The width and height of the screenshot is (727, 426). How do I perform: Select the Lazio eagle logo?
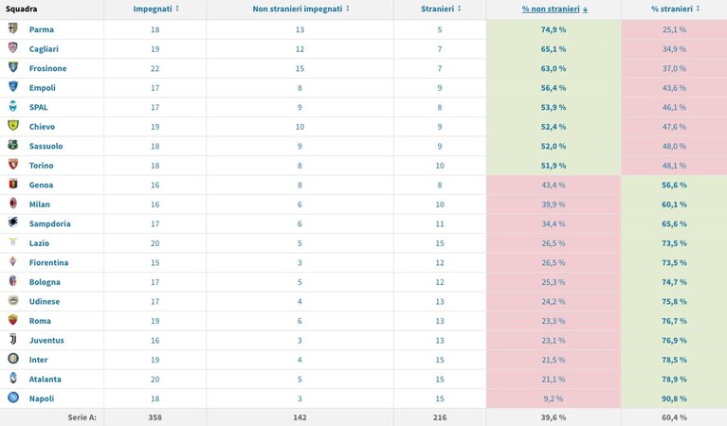tap(13, 241)
